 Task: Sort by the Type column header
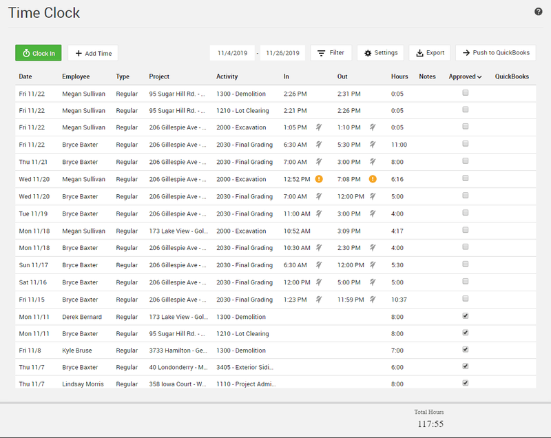pos(123,76)
